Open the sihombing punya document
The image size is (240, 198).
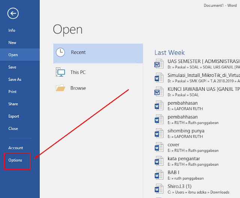(x=186, y=131)
